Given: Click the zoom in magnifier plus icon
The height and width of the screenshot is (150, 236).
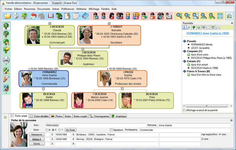Looking at the screenshot, I should pos(212,16).
